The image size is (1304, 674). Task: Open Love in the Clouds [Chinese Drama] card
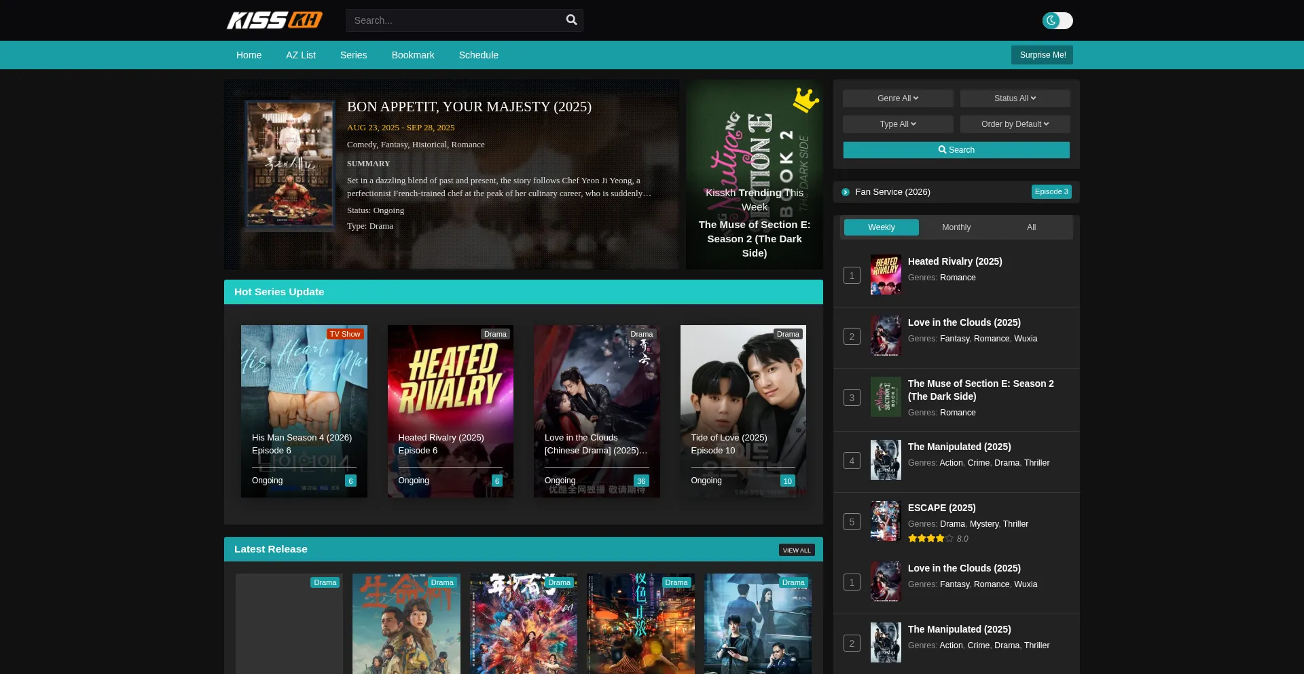tap(597, 411)
